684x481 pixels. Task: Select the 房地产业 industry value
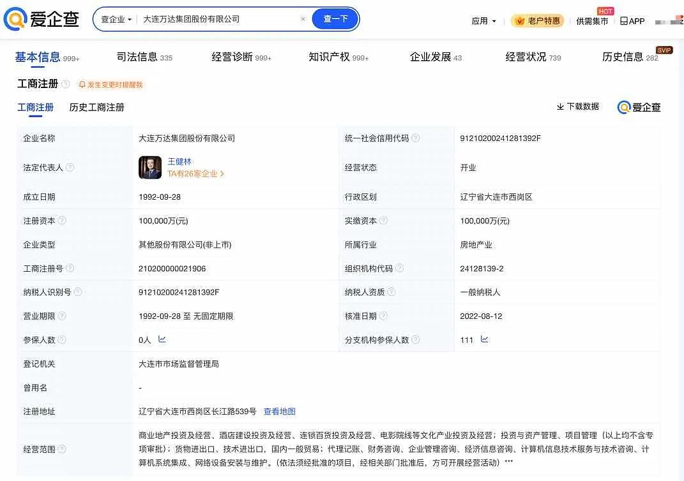(476, 245)
